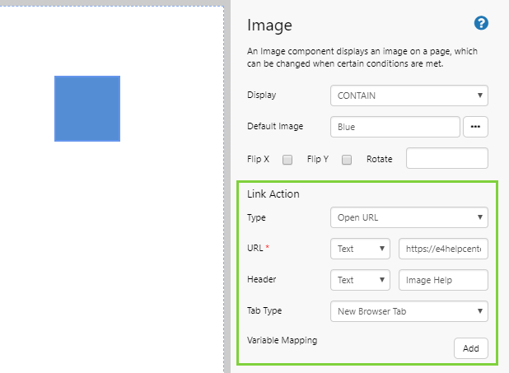509x373 pixels.
Task: Select the blue square image on canvas
Action: click(x=87, y=109)
